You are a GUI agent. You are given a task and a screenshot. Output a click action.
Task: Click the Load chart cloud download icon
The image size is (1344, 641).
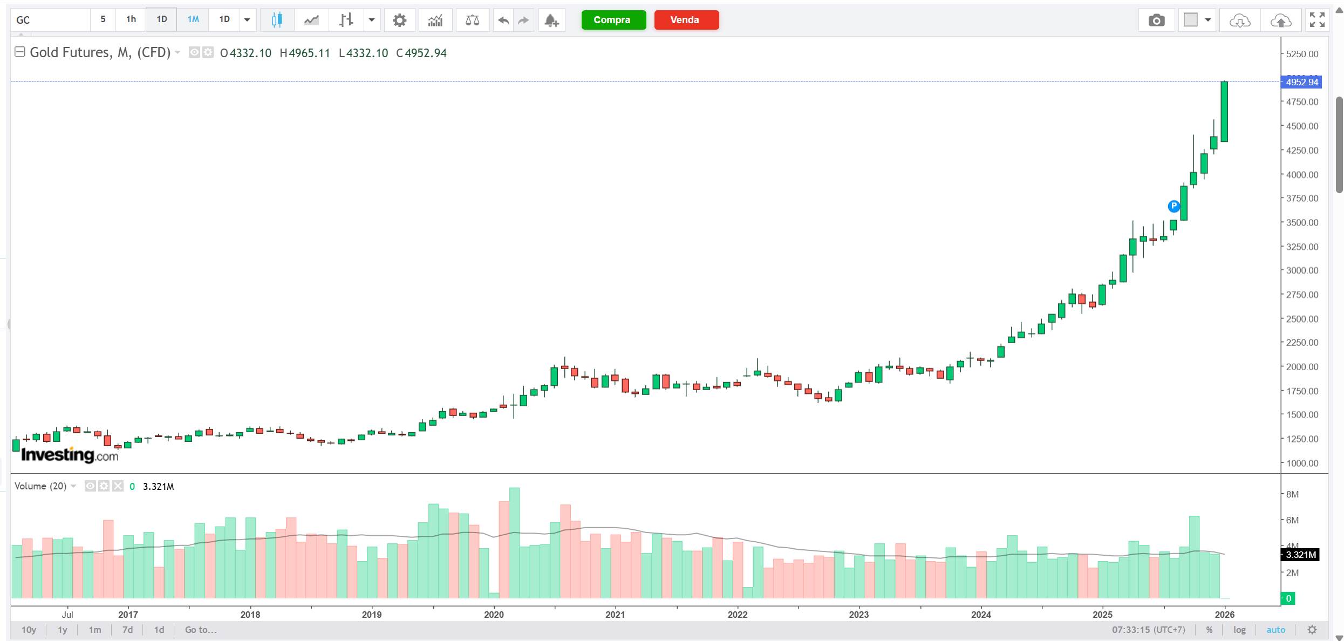[1239, 20]
